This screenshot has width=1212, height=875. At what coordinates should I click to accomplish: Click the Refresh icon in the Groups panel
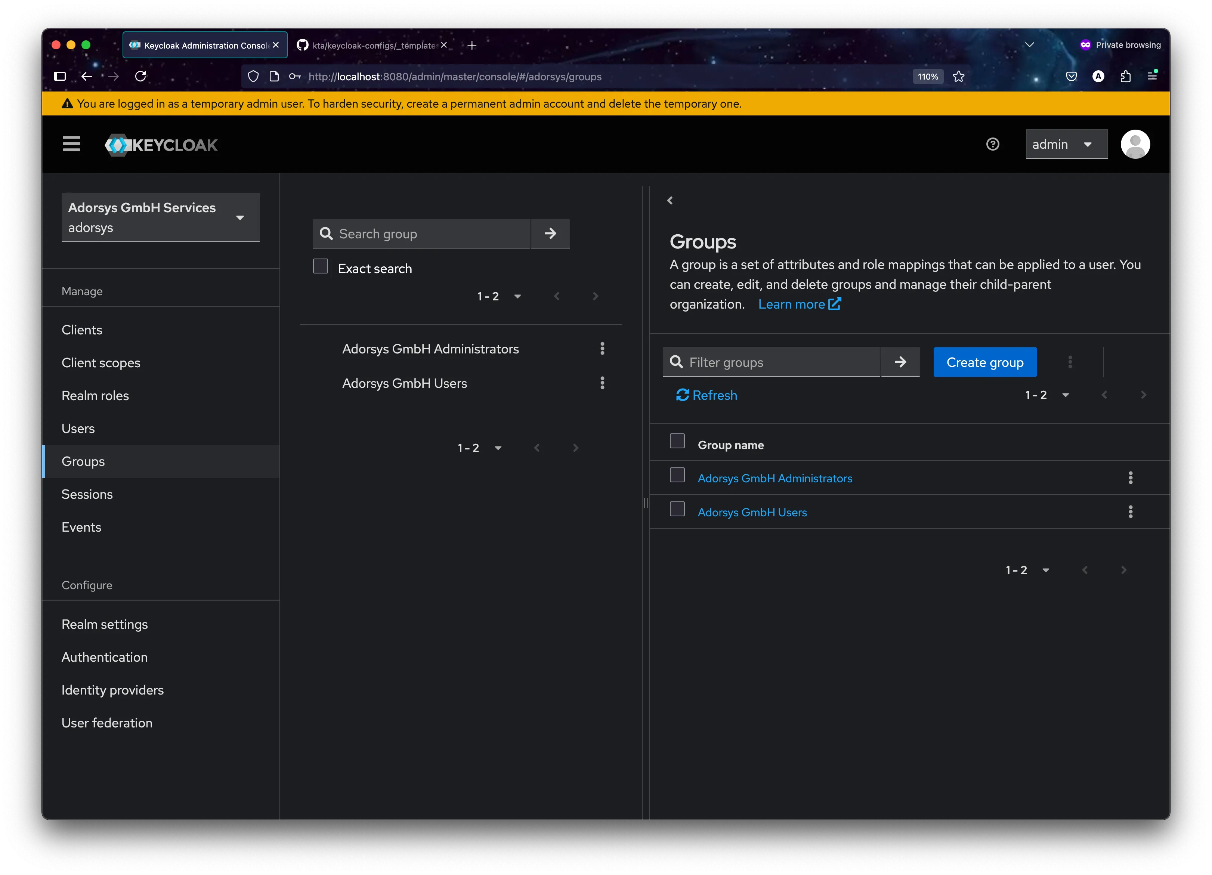[683, 395]
